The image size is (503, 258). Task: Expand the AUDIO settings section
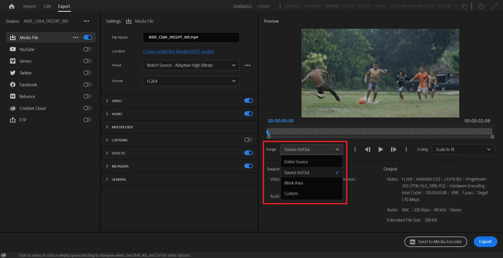click(107, 114)
